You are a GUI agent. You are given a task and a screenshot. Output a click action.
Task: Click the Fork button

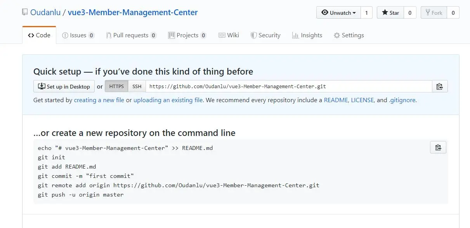[x=434, y=13]
